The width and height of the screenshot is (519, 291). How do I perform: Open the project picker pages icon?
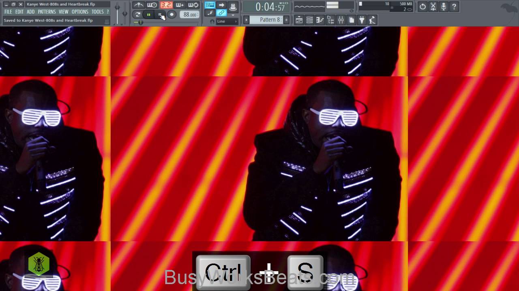[x=352, y=20]
